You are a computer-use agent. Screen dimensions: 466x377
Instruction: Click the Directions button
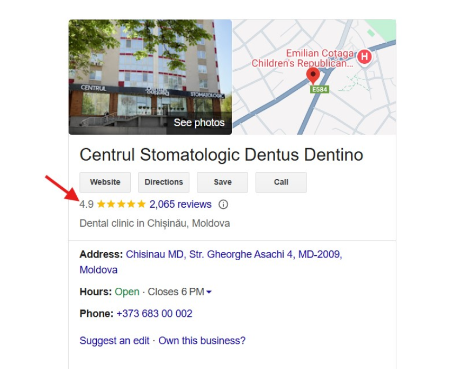tap(164, 182)
